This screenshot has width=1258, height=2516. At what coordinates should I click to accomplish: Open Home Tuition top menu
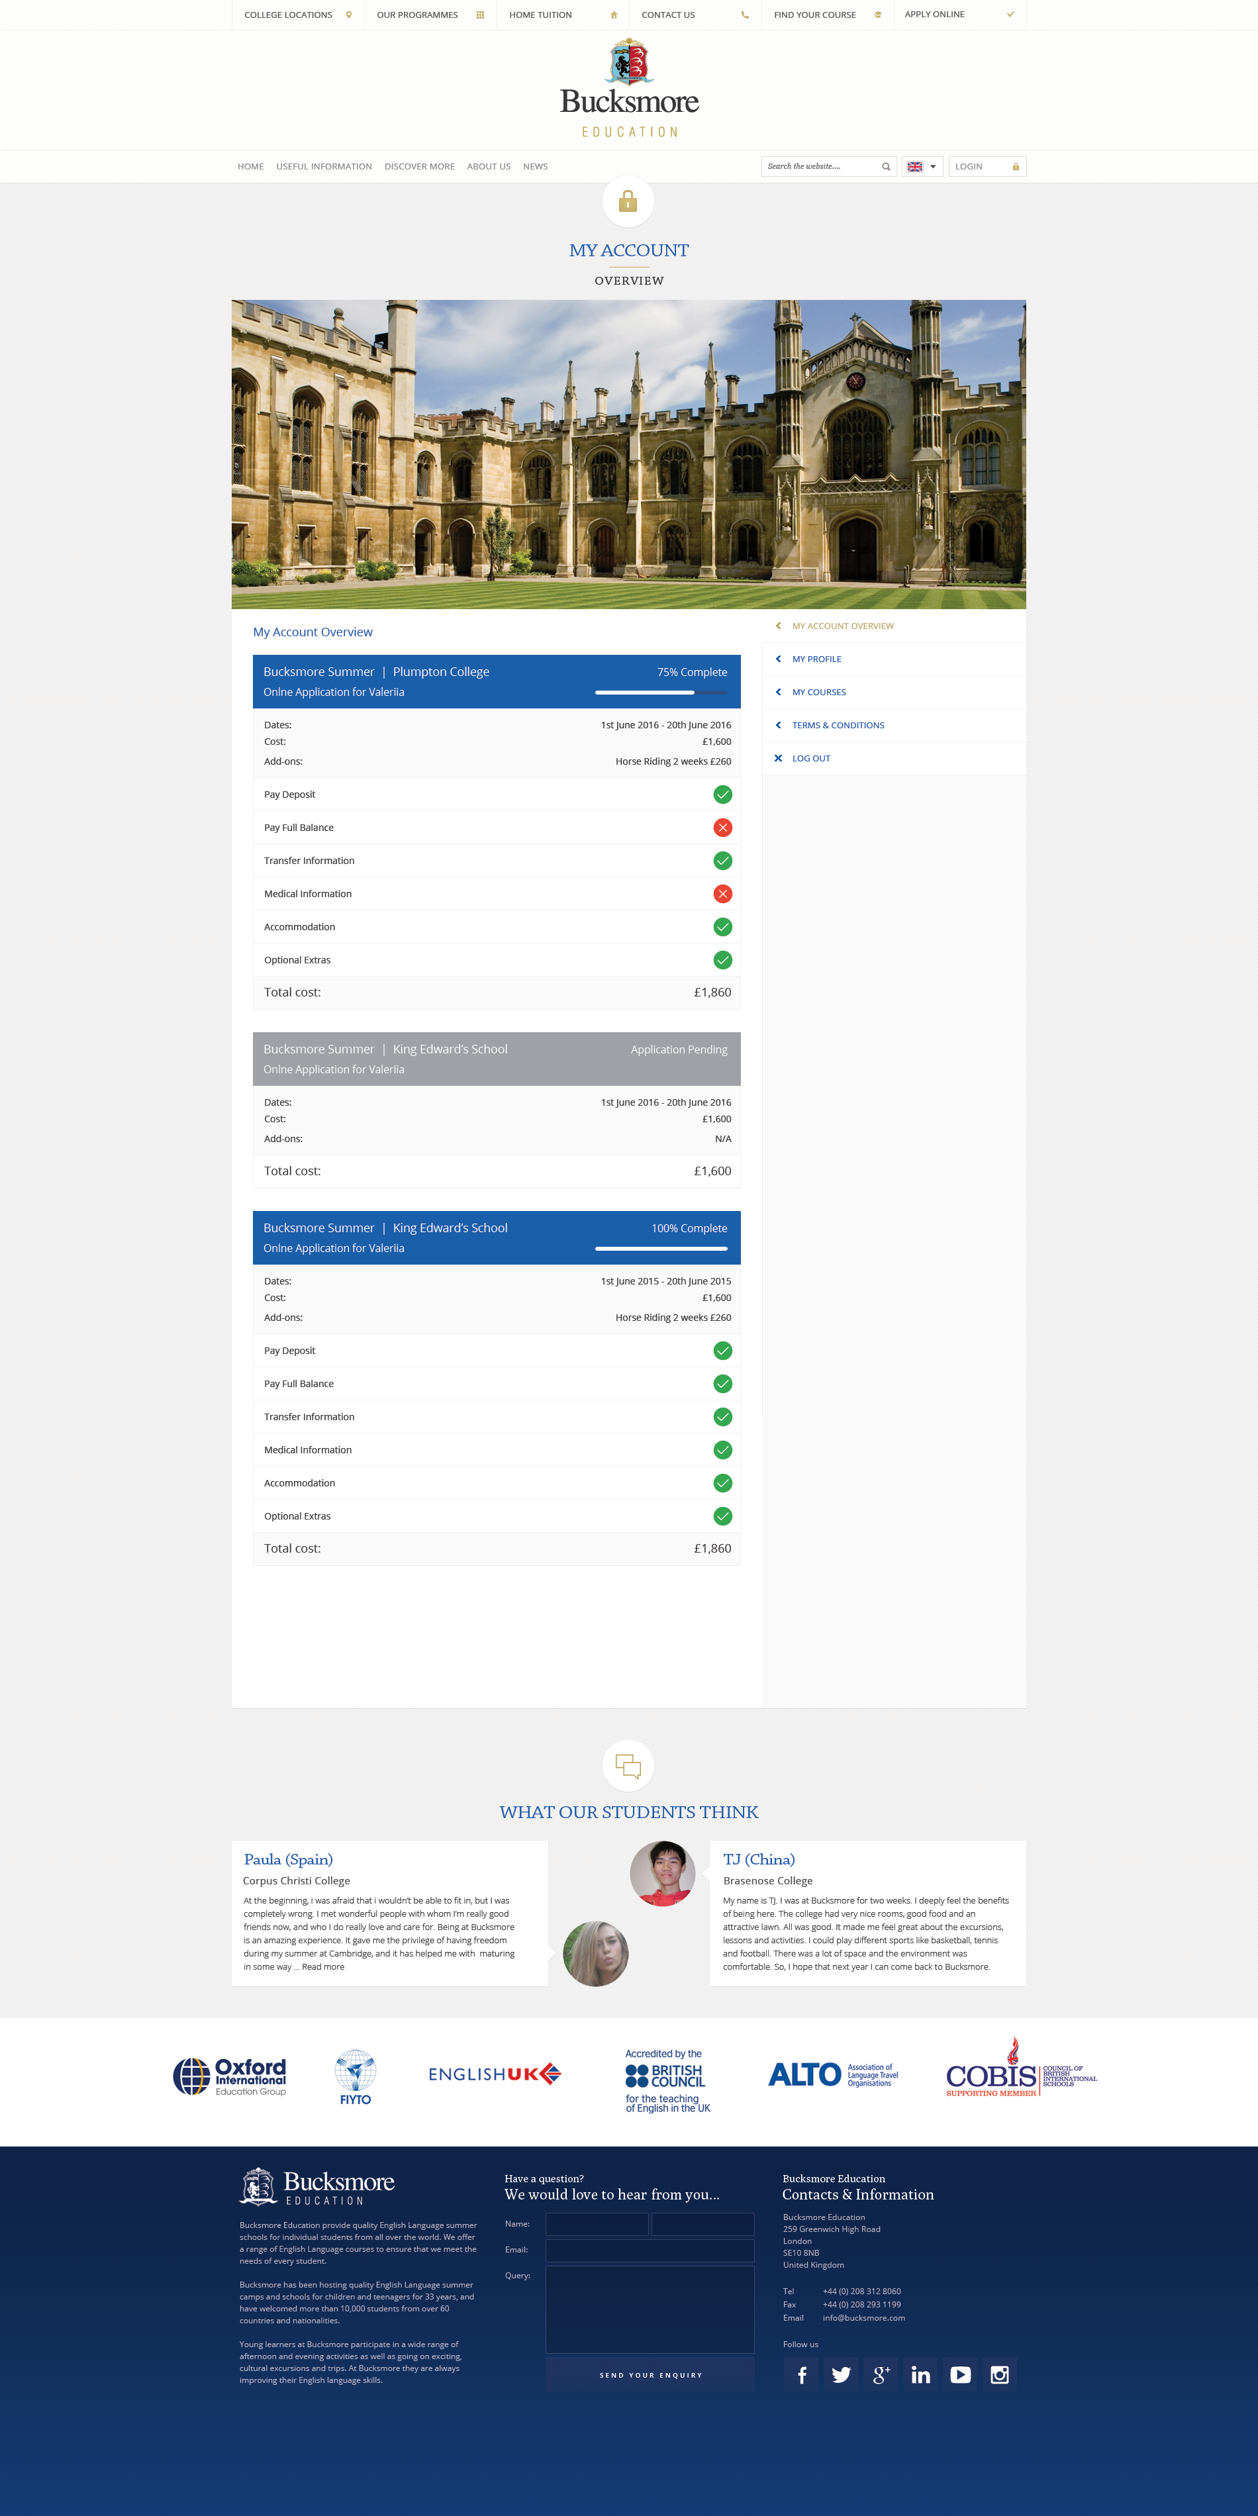point(563,15)
